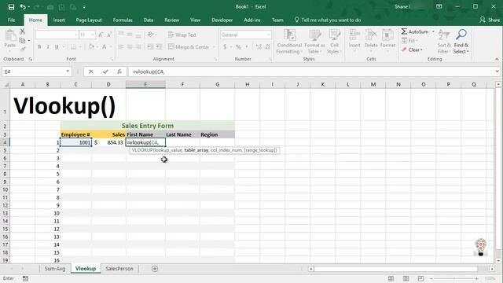Screen dimensions: 503x283
Task: Click the Name Box showing E4
Action: (x=33, y=72)
